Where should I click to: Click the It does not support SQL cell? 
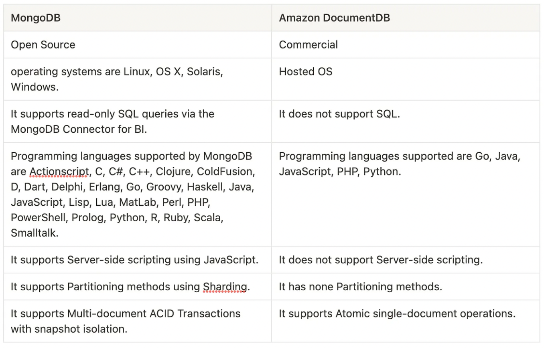[406, 121]
